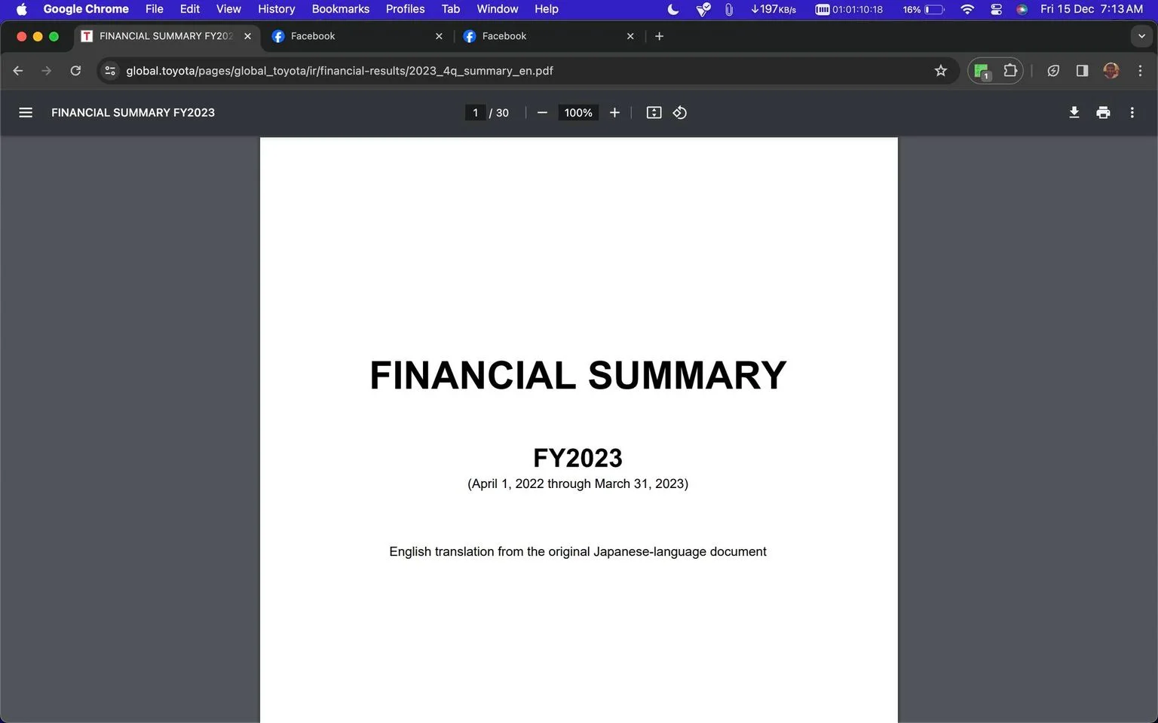
Task: Zoom out the PDF with minus icon
Action: pos(542,112)
